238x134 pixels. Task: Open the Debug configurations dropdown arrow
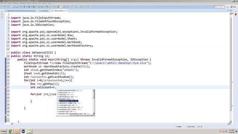coord(26,7)
